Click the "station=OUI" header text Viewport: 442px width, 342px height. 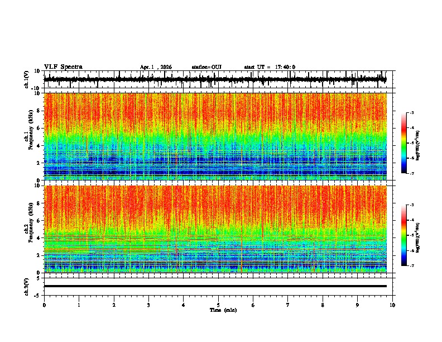tap(206, 67)
